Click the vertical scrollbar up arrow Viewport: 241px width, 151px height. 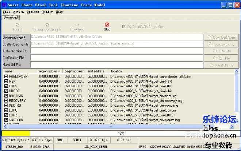[236, 71]
